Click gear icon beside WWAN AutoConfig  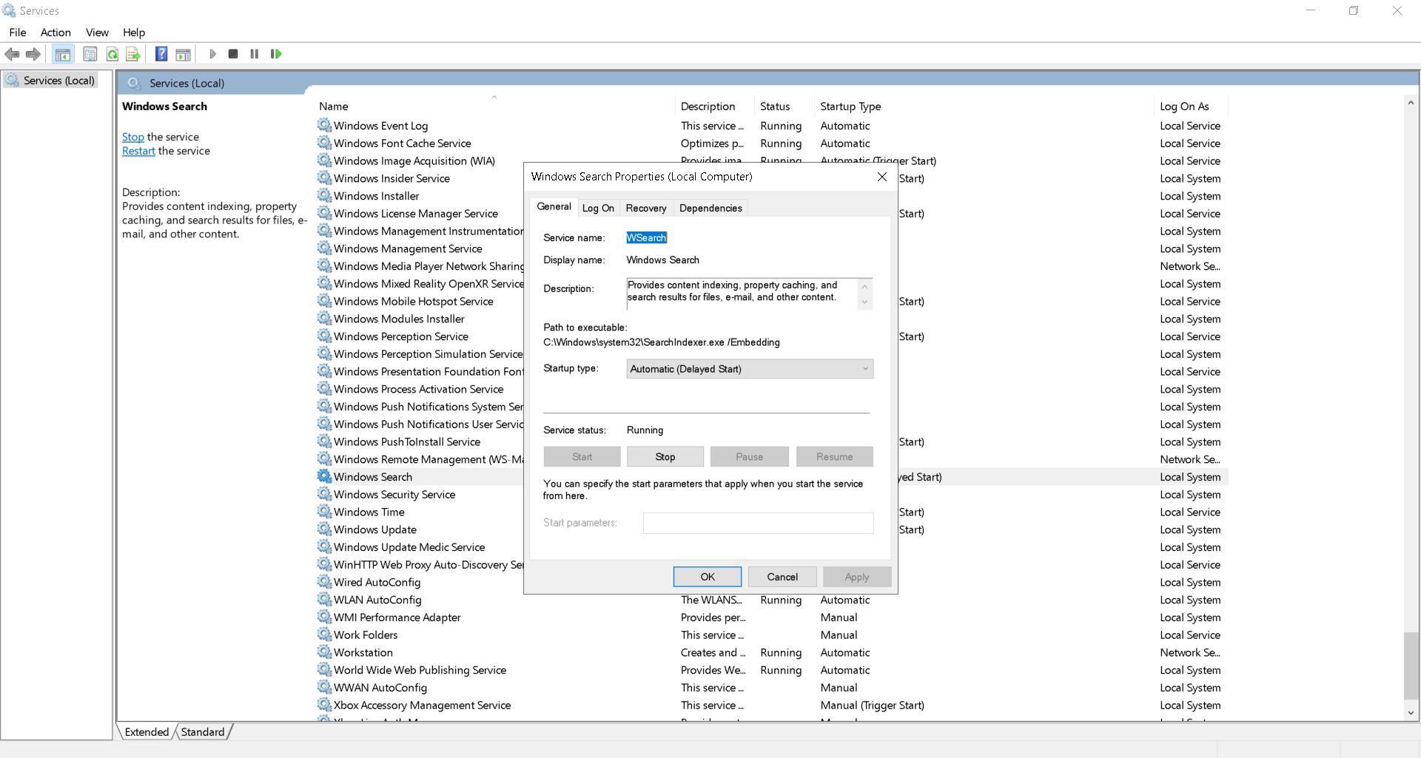pyautogui.click(x=324, y=687)
